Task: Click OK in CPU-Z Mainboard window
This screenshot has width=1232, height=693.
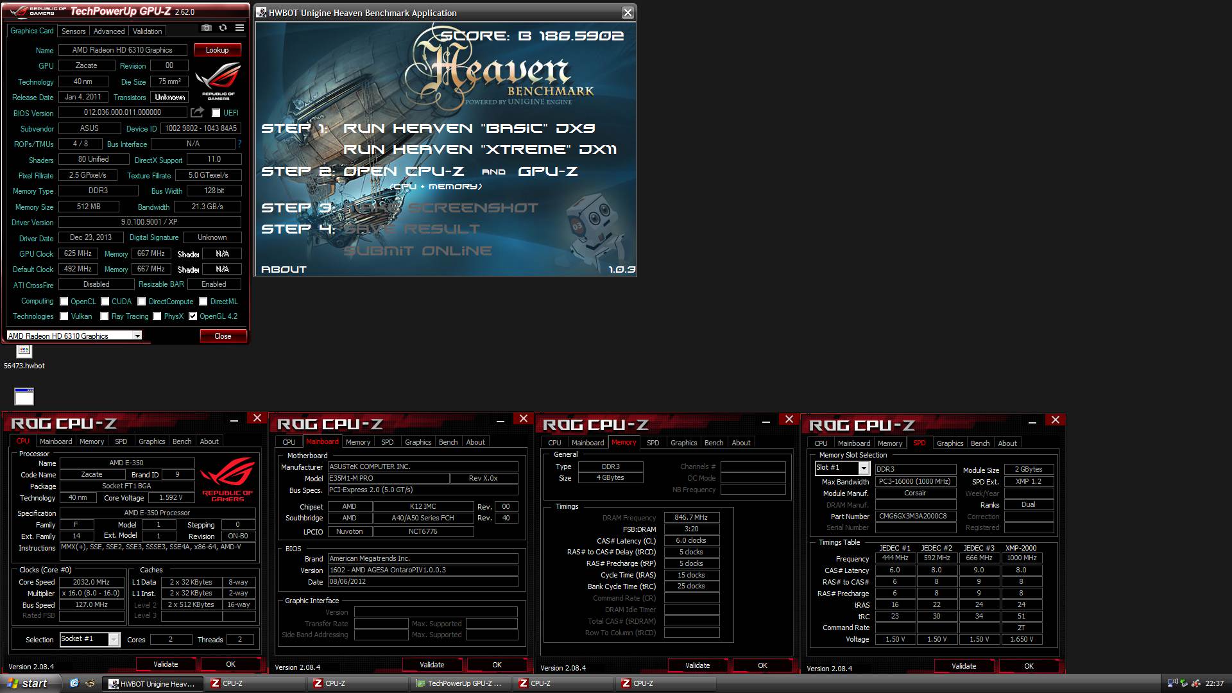Action: pos(497,665)
